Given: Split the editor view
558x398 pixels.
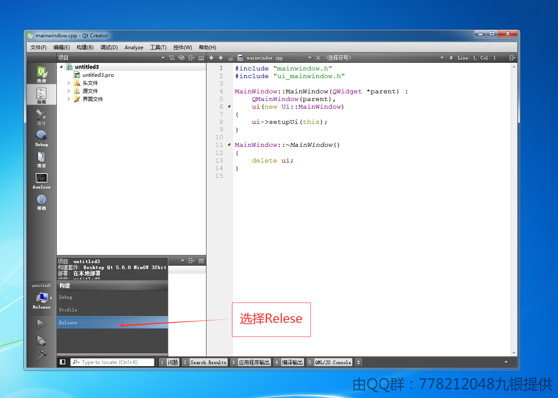Looking at the screenshot, I should [512, 58].
